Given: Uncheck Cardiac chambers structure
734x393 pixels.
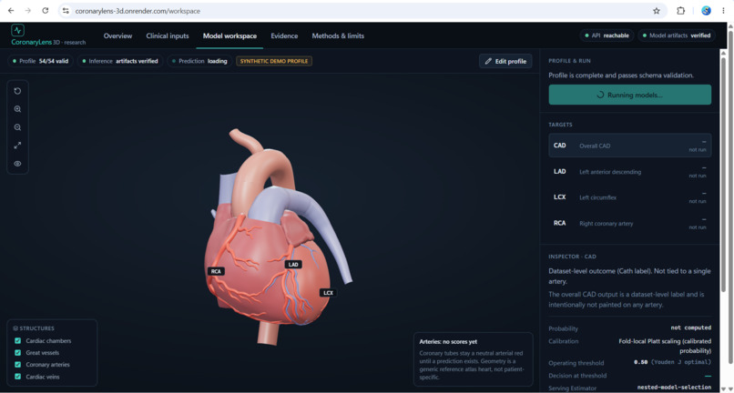Looking at the screenshot, I should [18, 341].
